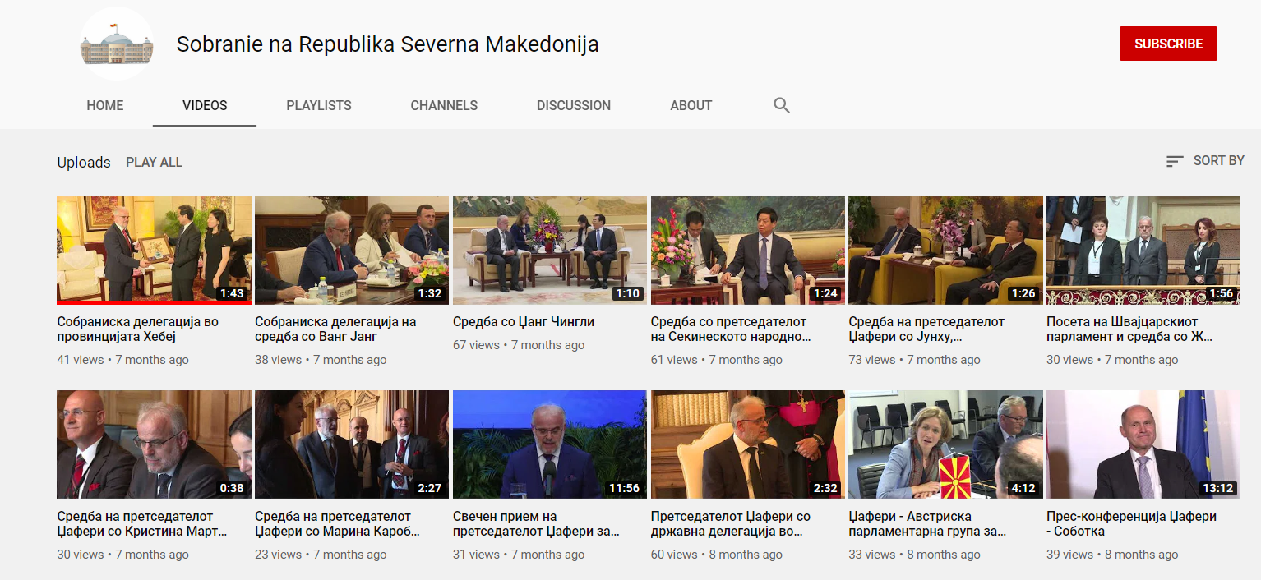Click the 39 views • 8 months ago text
The height and width of the screenshot is (580, 1261).
tap(1112, 555)
